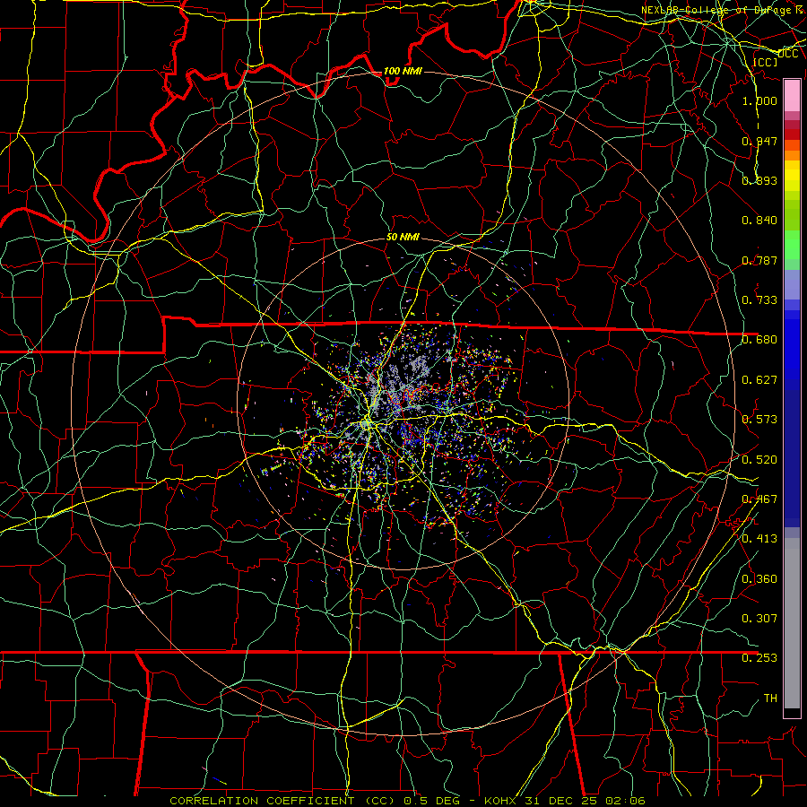Click the gray segment of the color bar
Image resolution: width=807 pixels, height=807 pixels.
792,623
